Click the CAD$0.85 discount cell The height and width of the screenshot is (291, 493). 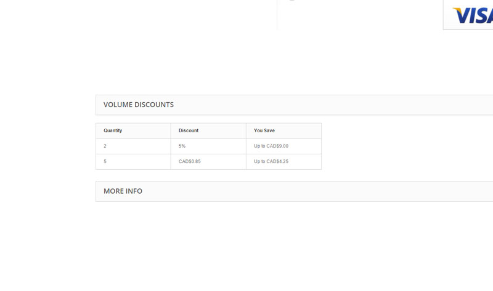tap(208, 162)
